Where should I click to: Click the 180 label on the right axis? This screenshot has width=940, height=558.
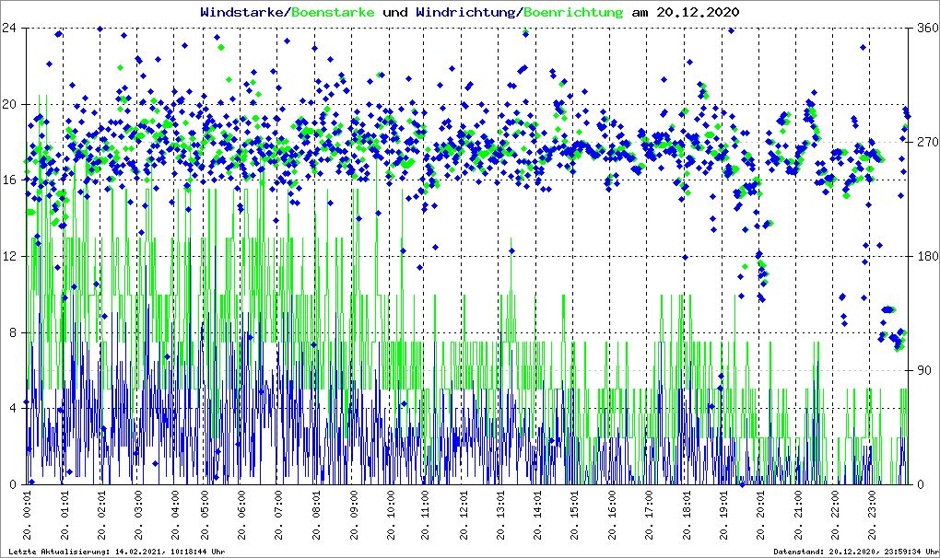(x=923, y=256)
